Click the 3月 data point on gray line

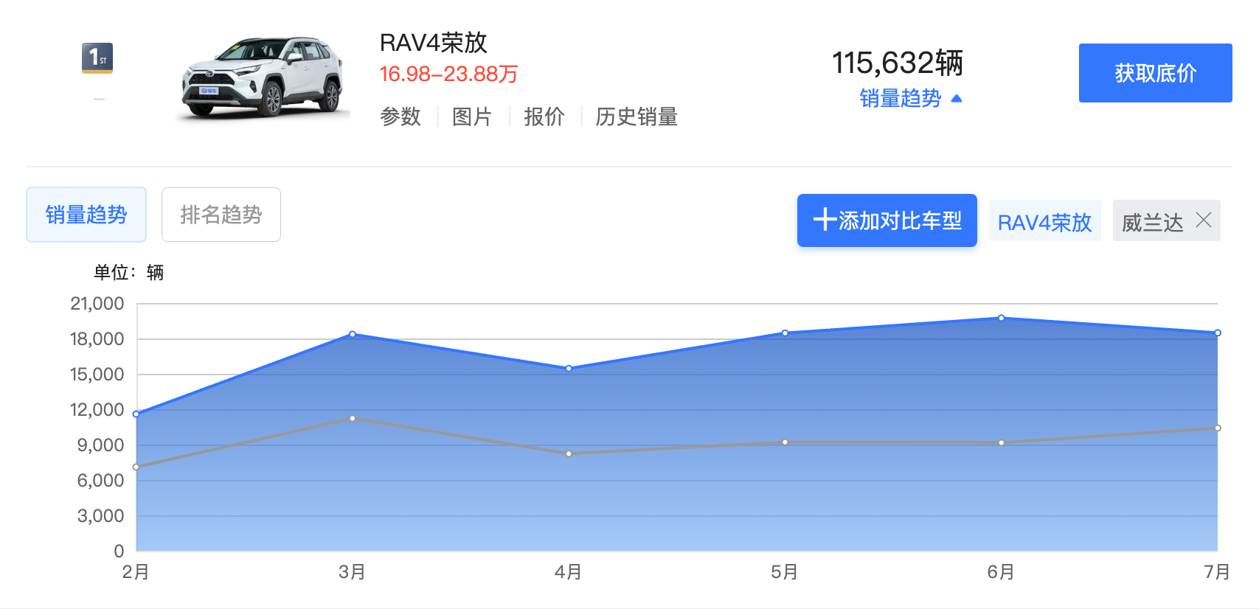click(353, 418)
